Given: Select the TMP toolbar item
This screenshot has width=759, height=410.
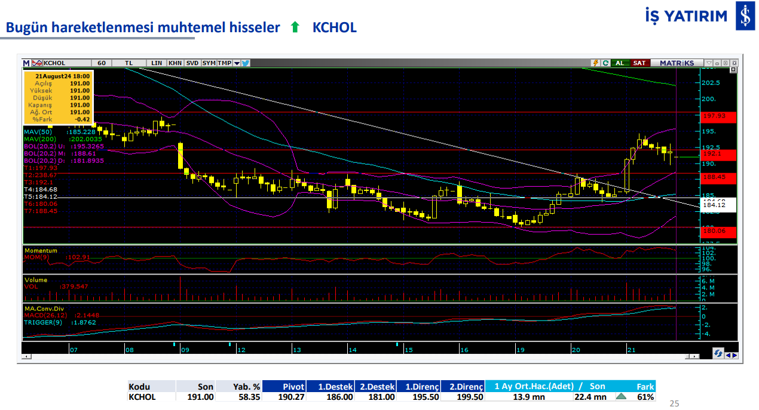Looking at the screenshot, I should point(225,63).
